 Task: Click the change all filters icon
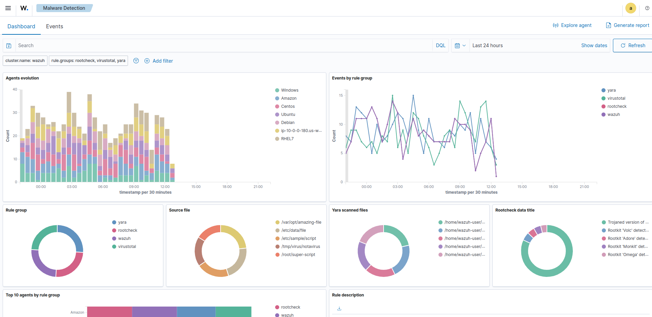[136, 61]
